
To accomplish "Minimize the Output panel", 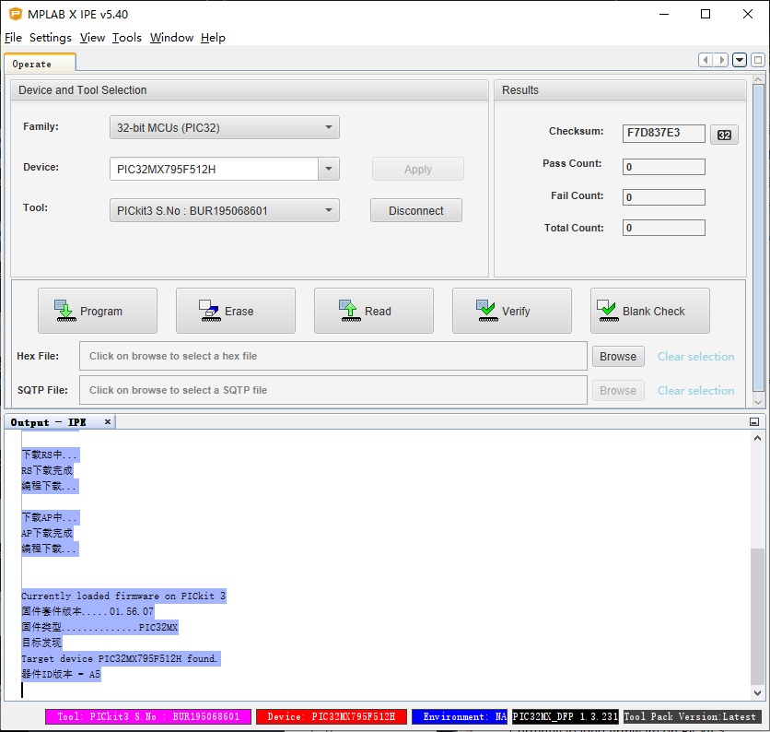I will (x=754, y=422).
